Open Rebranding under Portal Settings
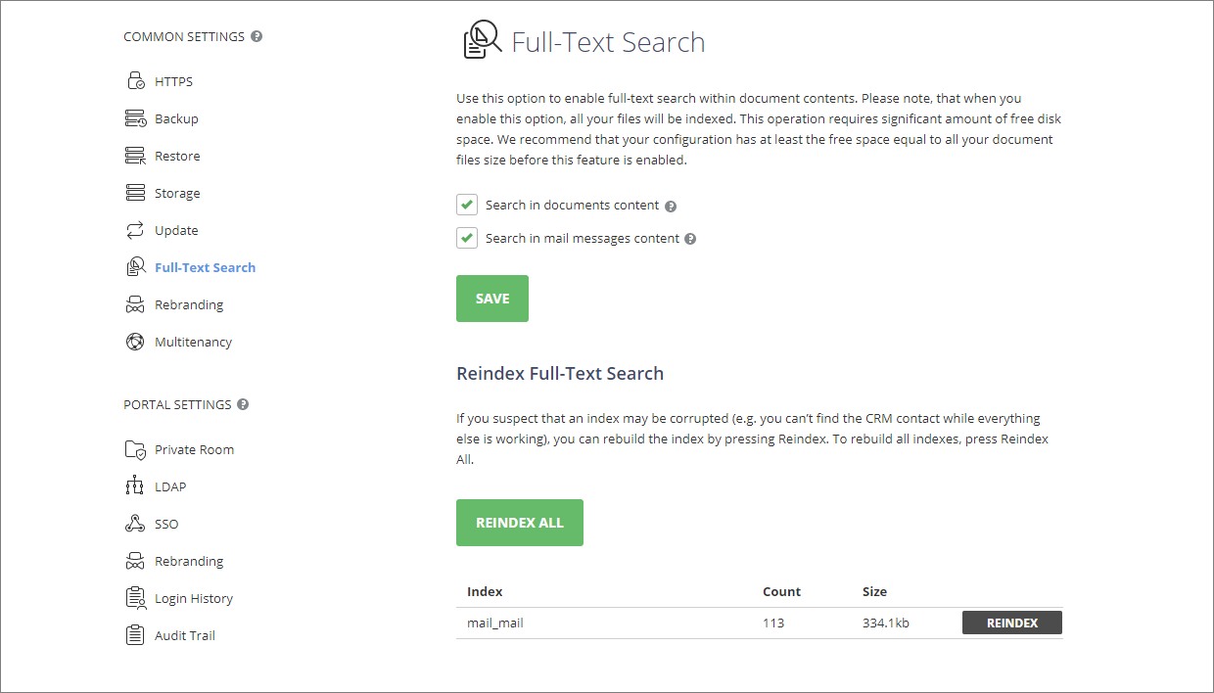 (136, 560)
